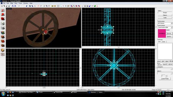Click the Create Prefab button

(x=165, y=79)
